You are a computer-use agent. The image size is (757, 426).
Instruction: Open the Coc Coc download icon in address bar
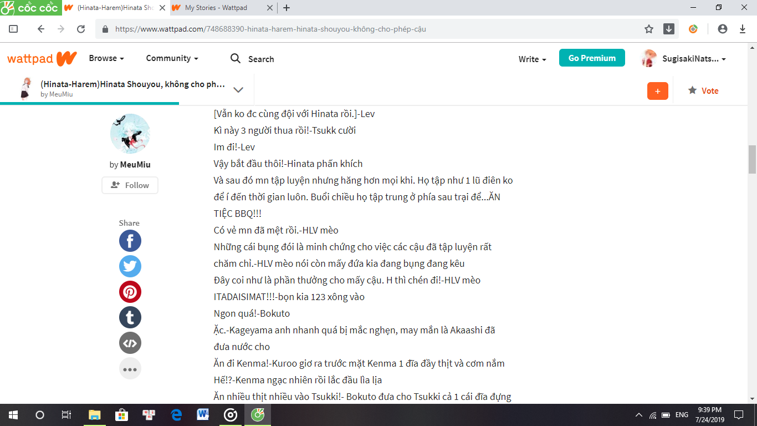pos(669,29)
